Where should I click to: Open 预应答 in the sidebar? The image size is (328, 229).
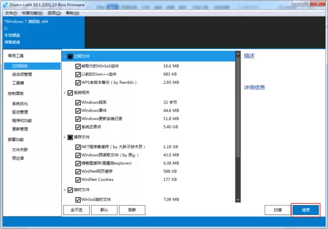(x=18, y=158)
